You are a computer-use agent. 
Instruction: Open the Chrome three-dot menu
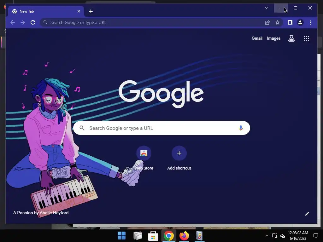pos(310,22)
